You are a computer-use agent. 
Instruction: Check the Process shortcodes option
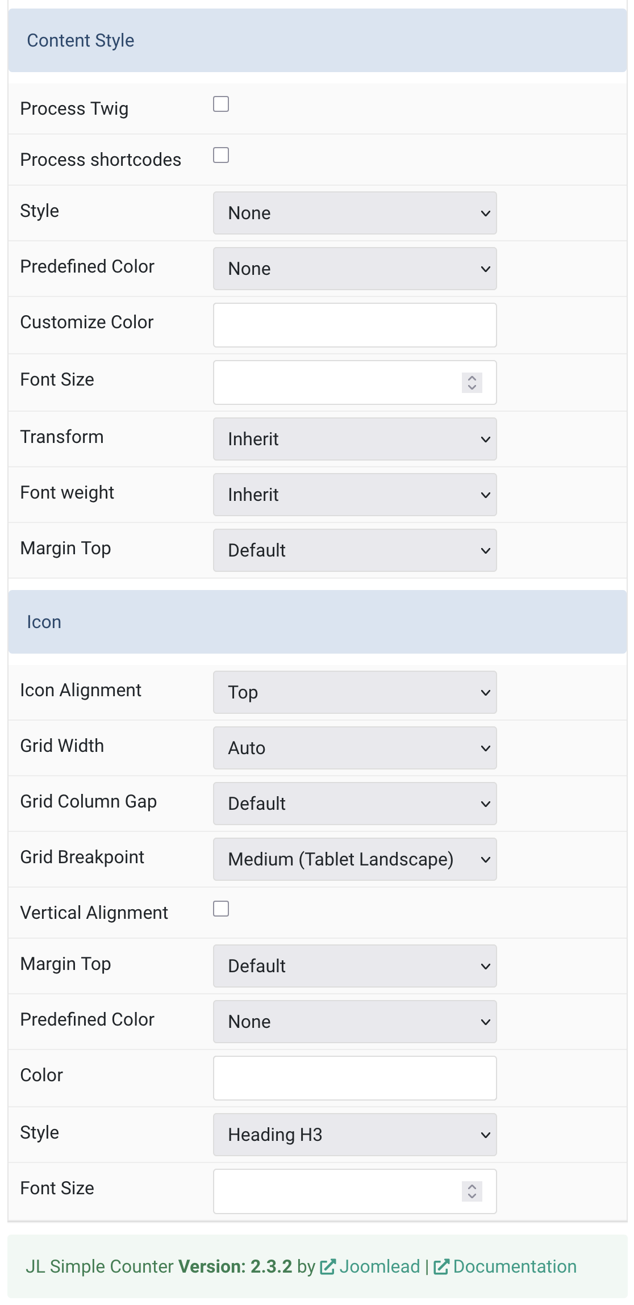[221, 155]
